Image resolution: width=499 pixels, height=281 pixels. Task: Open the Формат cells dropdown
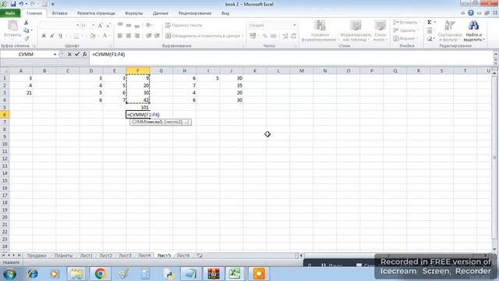tap(405, 38)
